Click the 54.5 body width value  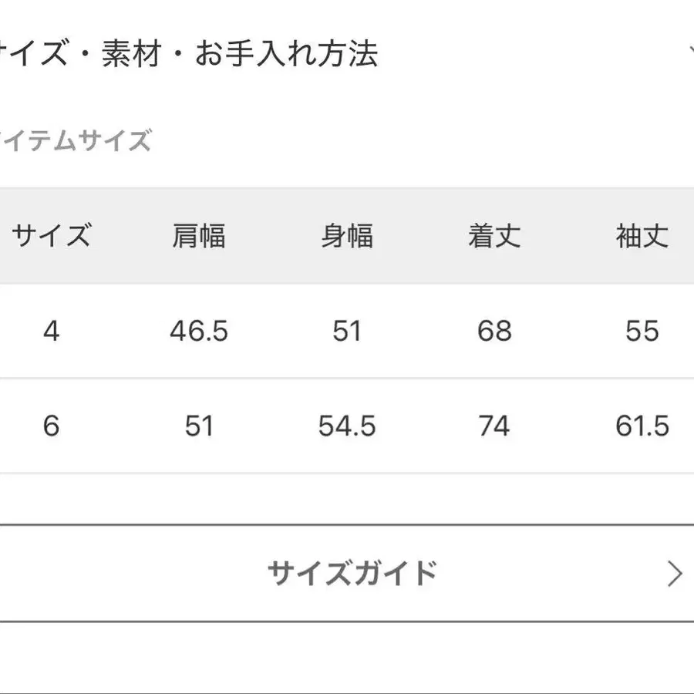347,426
